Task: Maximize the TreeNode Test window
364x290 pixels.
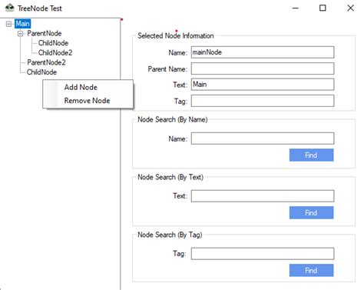Action: pyautogui.click(x=323, y=8)
